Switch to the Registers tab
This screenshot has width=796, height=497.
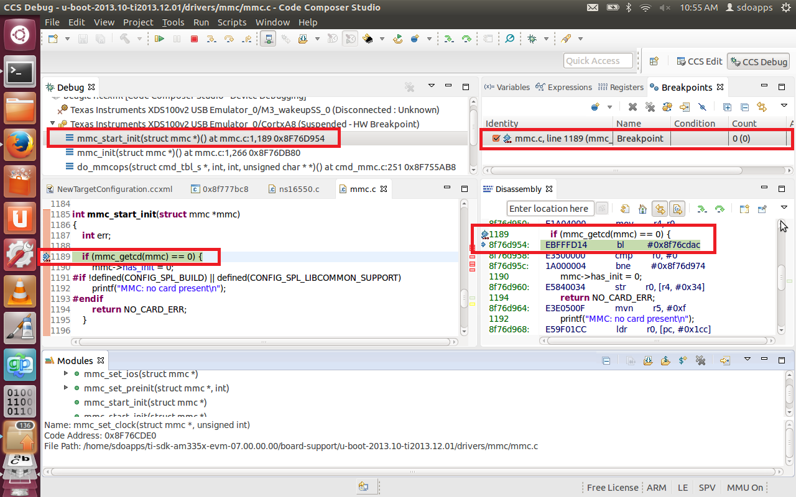621,87
